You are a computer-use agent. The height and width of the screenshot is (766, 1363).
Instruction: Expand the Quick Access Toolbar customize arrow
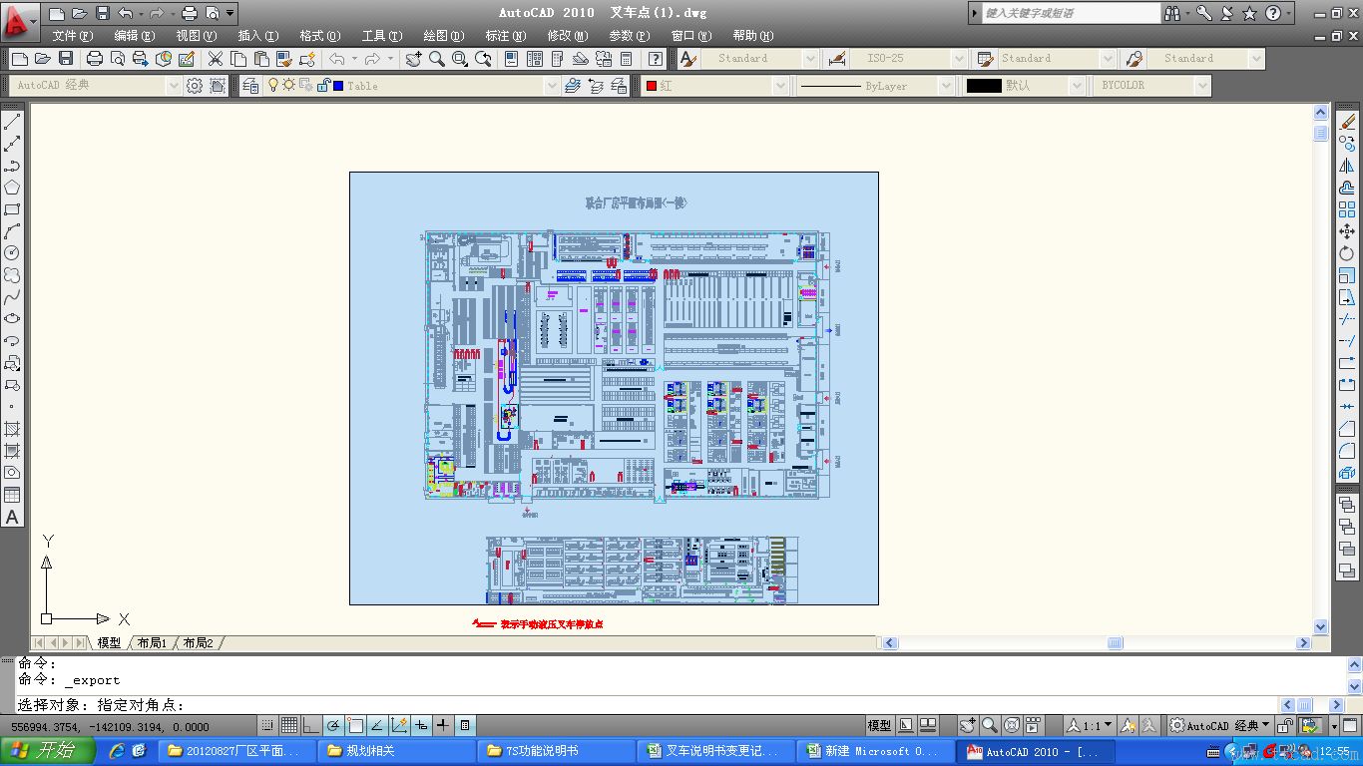pyautogui.click(x=231, y=13)
